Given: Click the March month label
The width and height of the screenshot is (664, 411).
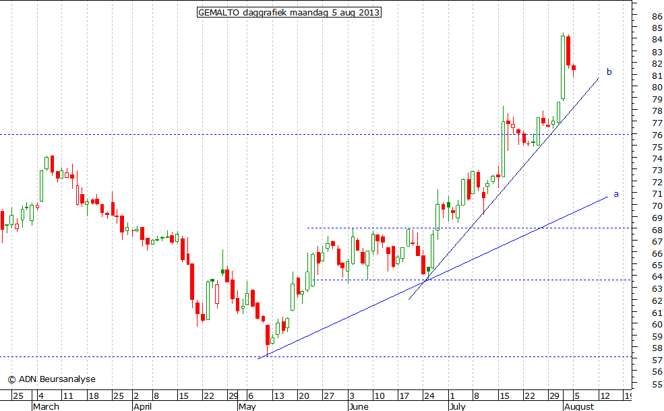Looking at the screenshot, I should 46,406.
